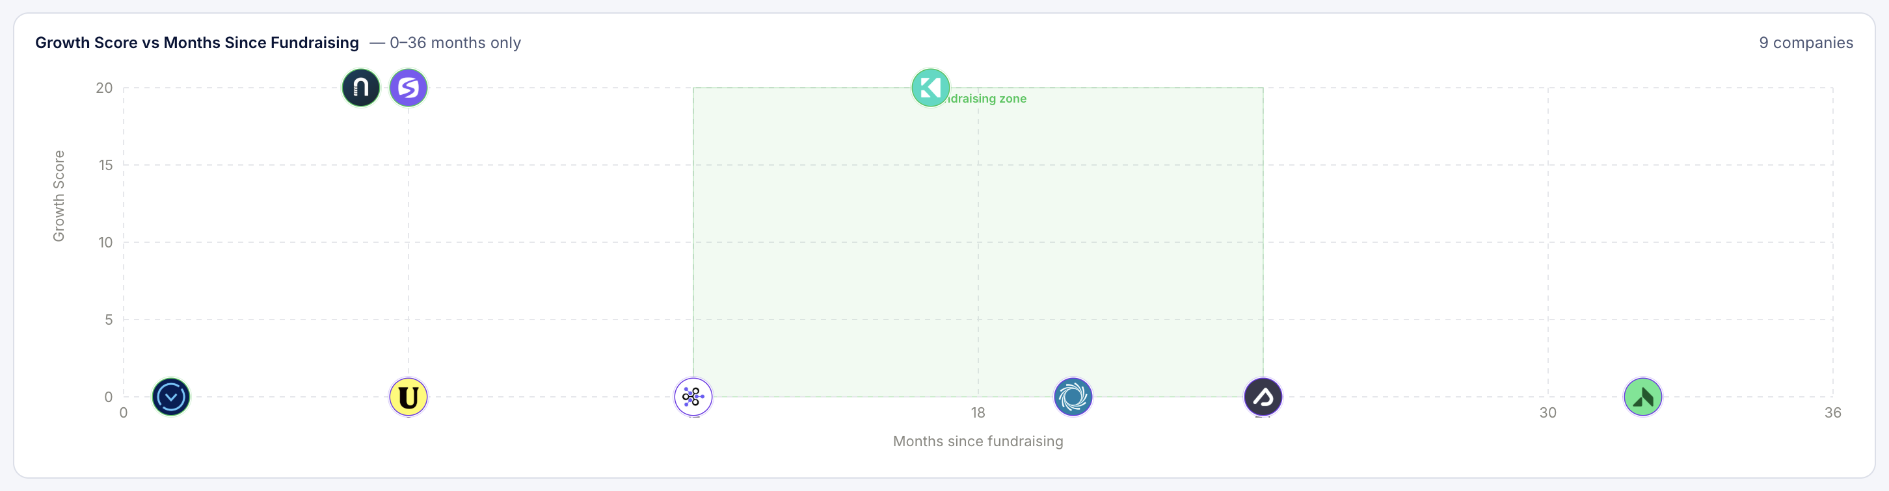Screen dimensions: 1889x491
Task: Click the y-axis tick label 10
Action: pos(105,242)
